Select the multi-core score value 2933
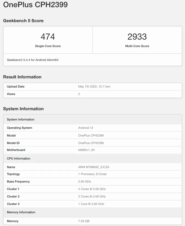 coord(137,37)
